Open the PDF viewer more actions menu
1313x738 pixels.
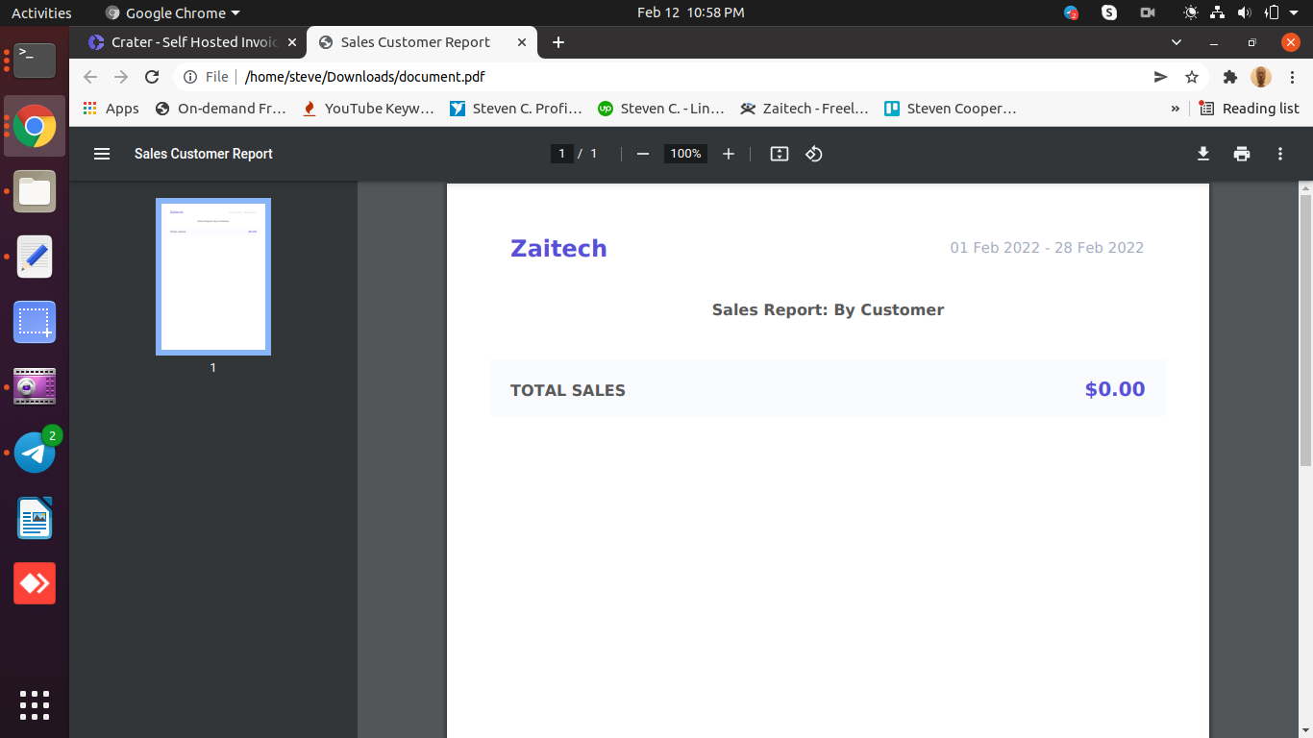[x=1280, y=154]
